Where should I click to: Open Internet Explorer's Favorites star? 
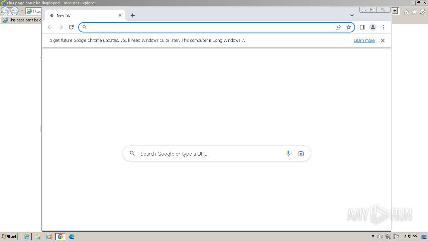414,12
